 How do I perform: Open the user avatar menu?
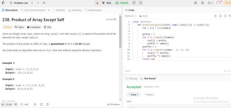(219, 3)
